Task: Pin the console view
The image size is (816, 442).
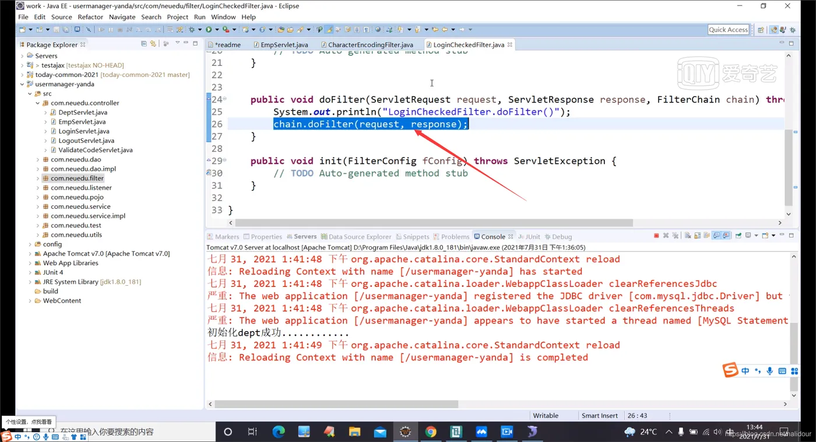Action: point(738,236)
